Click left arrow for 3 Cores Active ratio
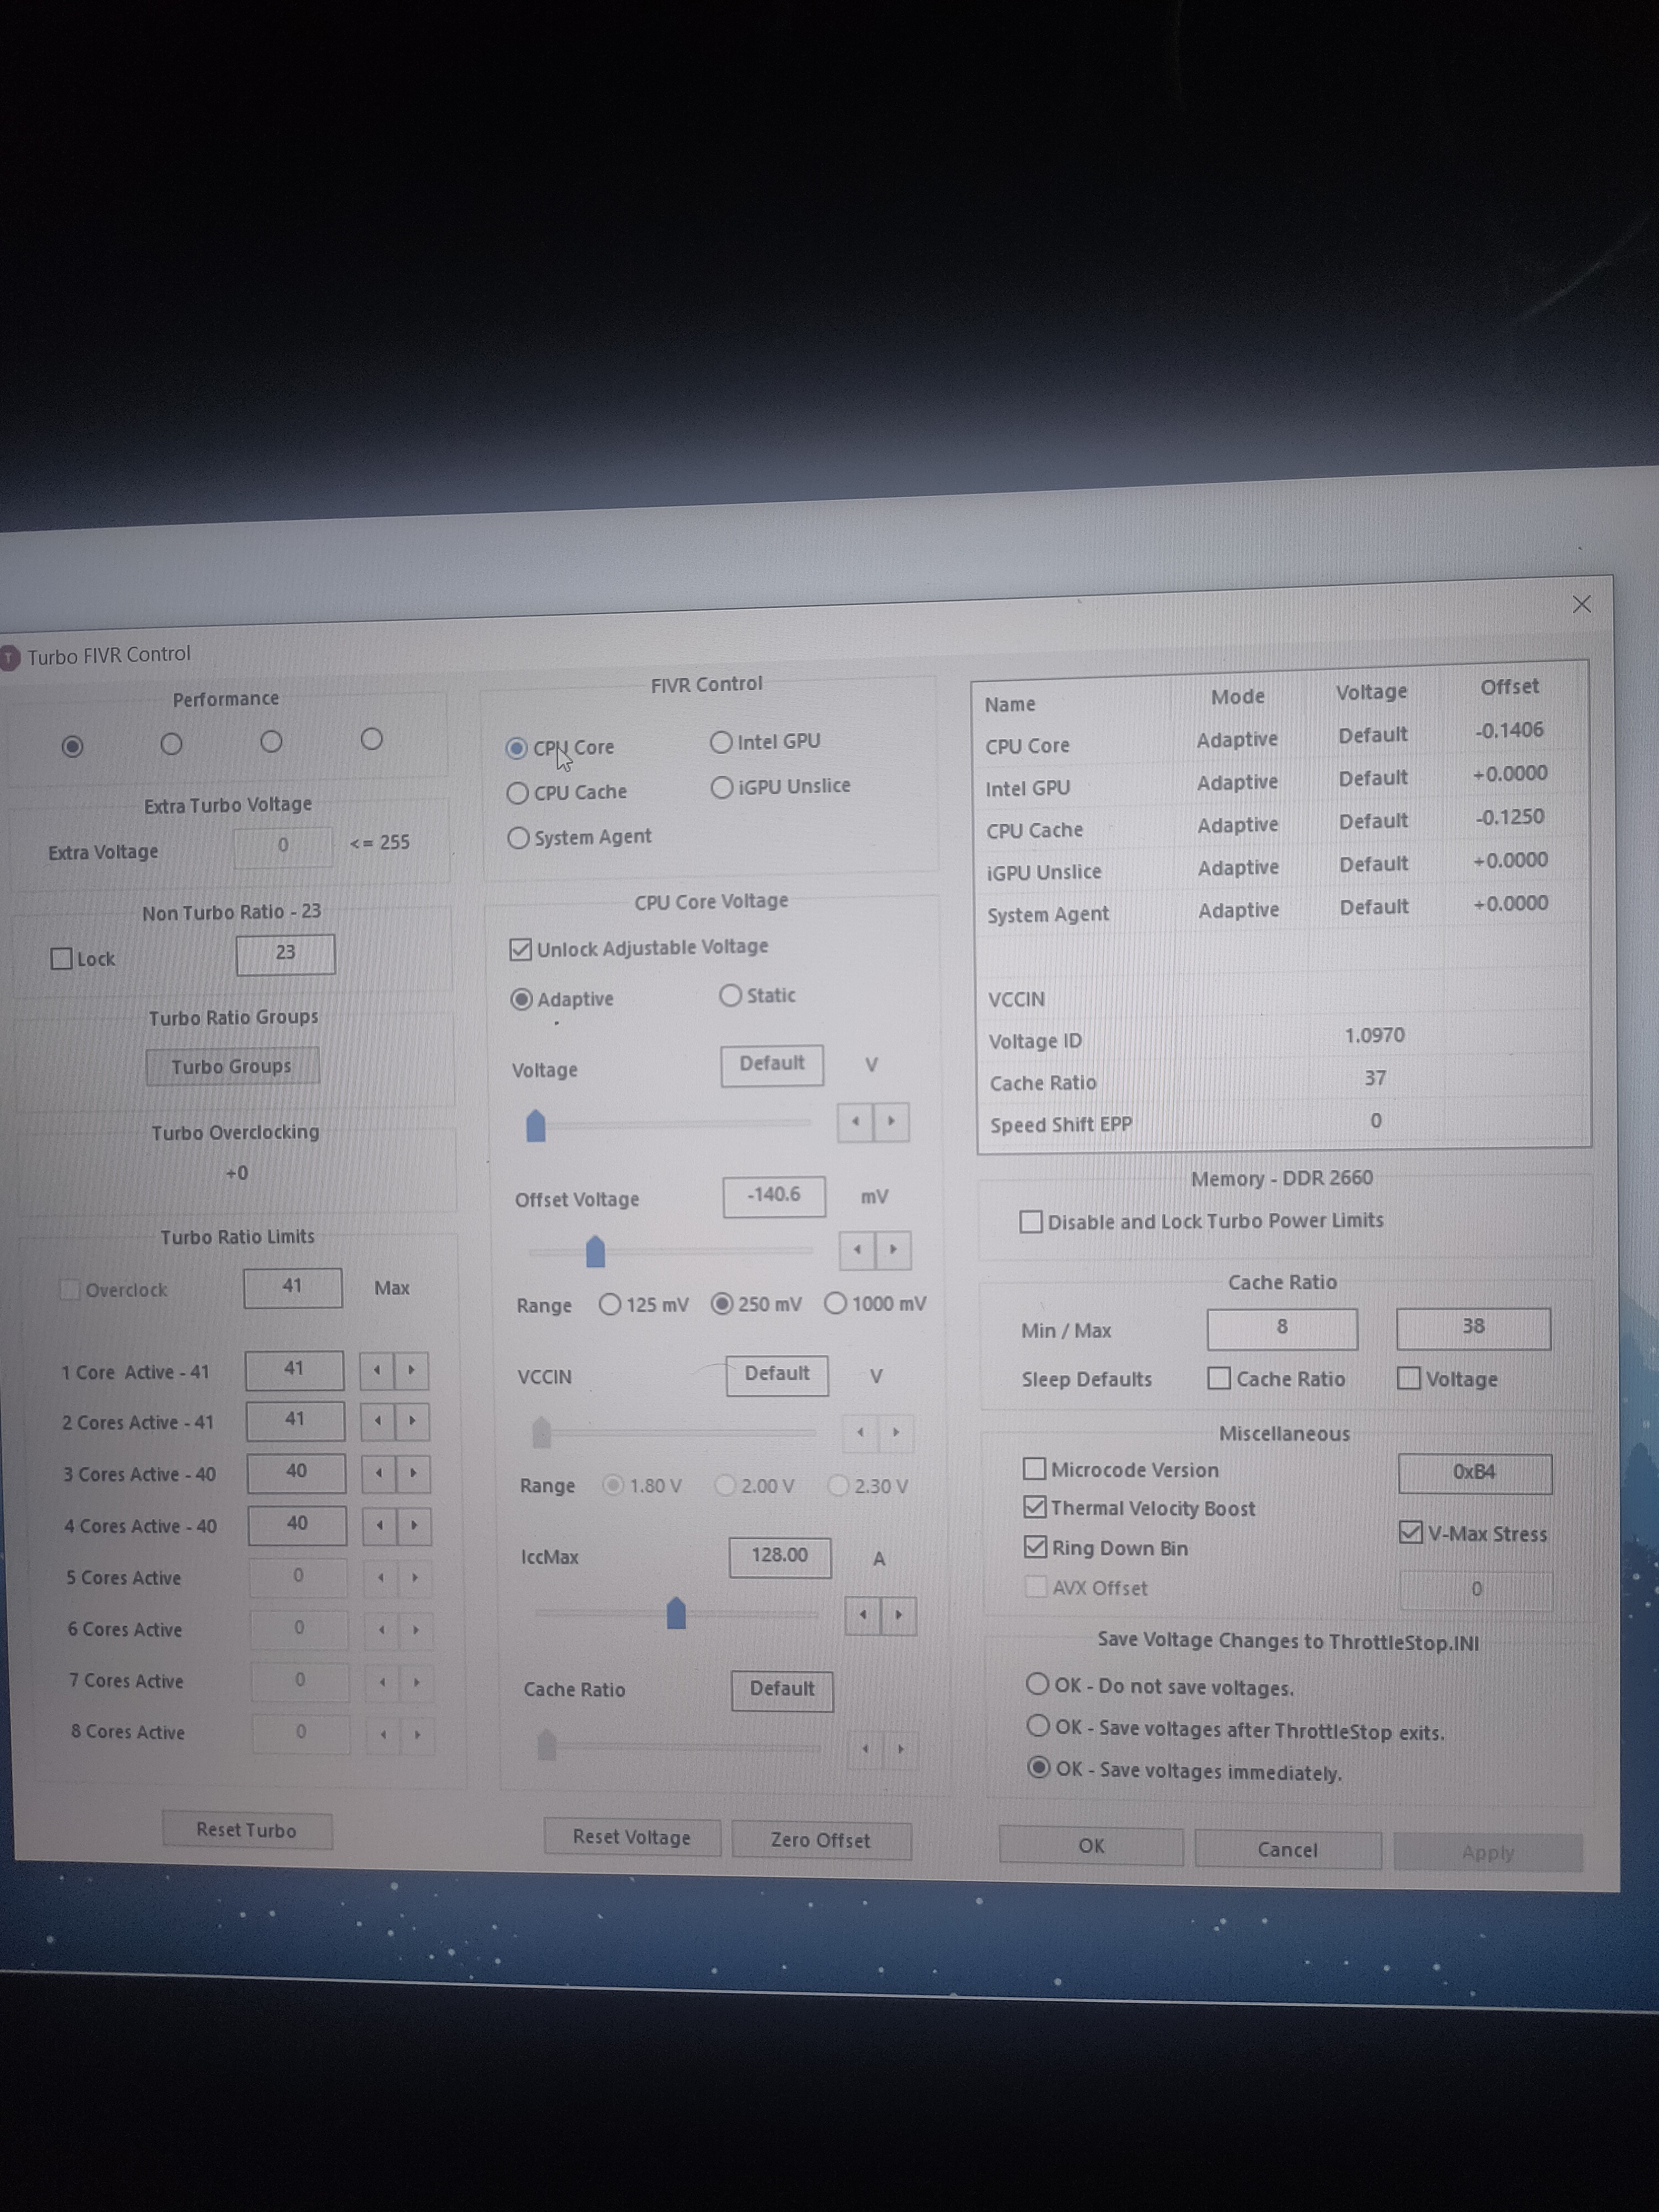1659x2212 pixels. coord(379,1473)
